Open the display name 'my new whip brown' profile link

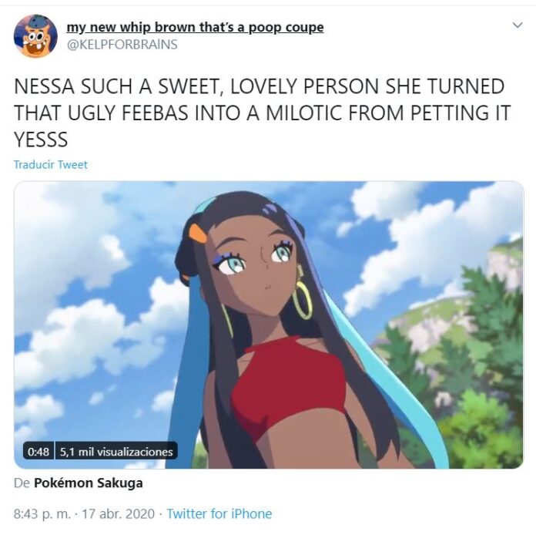[195, 28]
